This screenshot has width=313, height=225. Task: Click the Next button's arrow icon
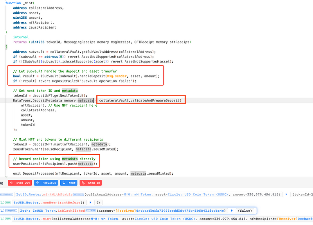(x=64, y=183)
